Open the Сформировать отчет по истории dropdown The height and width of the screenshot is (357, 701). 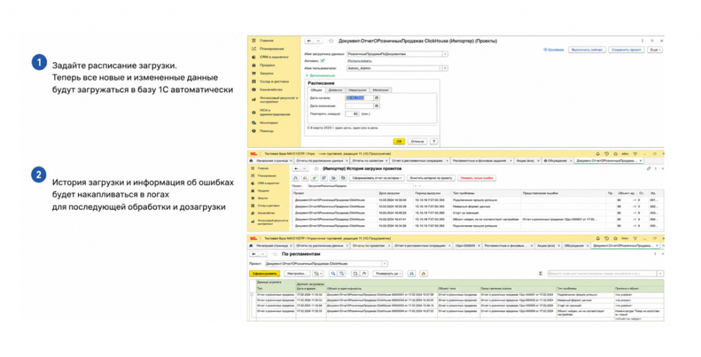click(x=377, y=178)
